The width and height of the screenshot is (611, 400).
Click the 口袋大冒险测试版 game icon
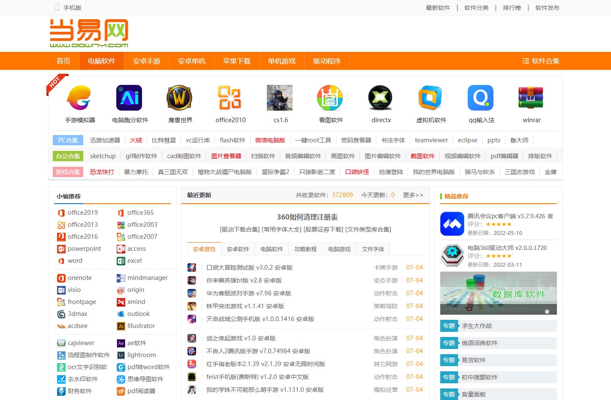pyautogui.click(x=192, y=268)
